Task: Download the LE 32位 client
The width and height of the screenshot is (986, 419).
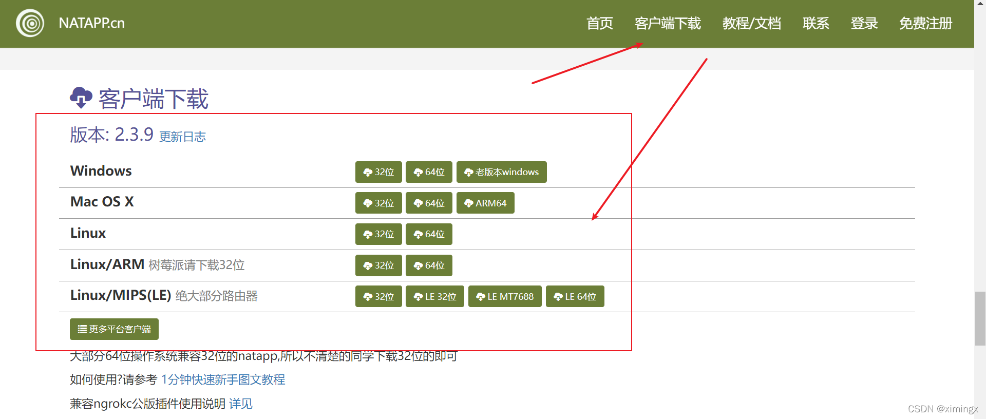Action: 435,296
